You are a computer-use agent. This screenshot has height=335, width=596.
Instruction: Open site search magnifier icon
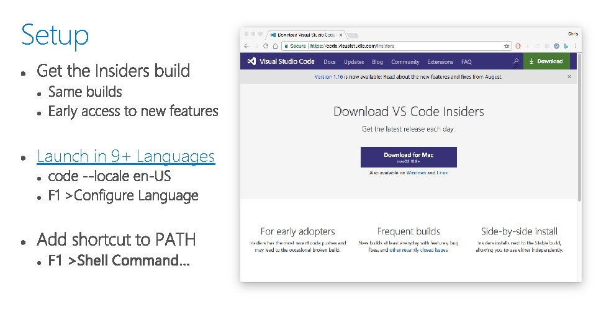point(515,61)
